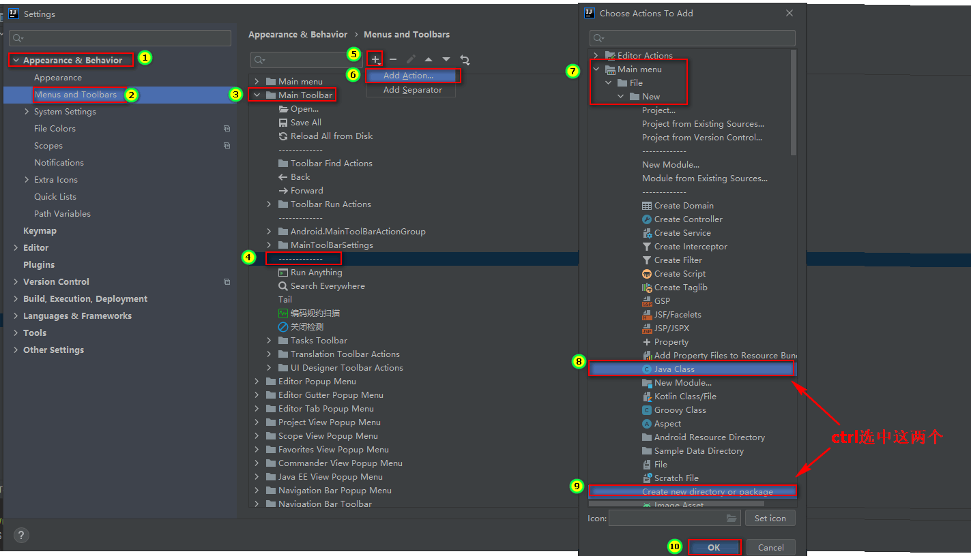Select the Path Variables page
The height and width of the screenshot is (556, 971).
pyautogui.click(x=62, y=213)
